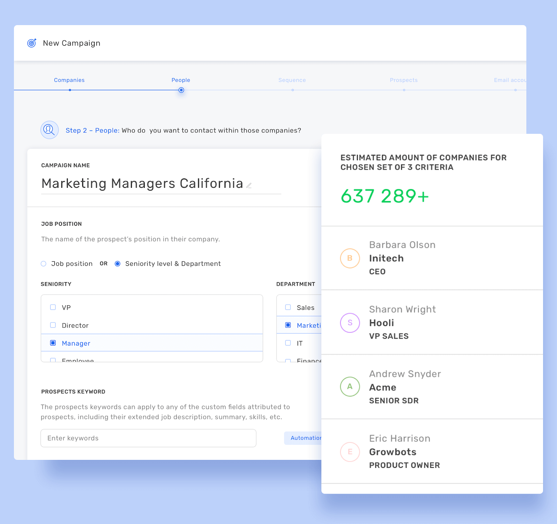Go to the Companies step tab
Viewport: 557px width, 524px height.
[69, 80]
